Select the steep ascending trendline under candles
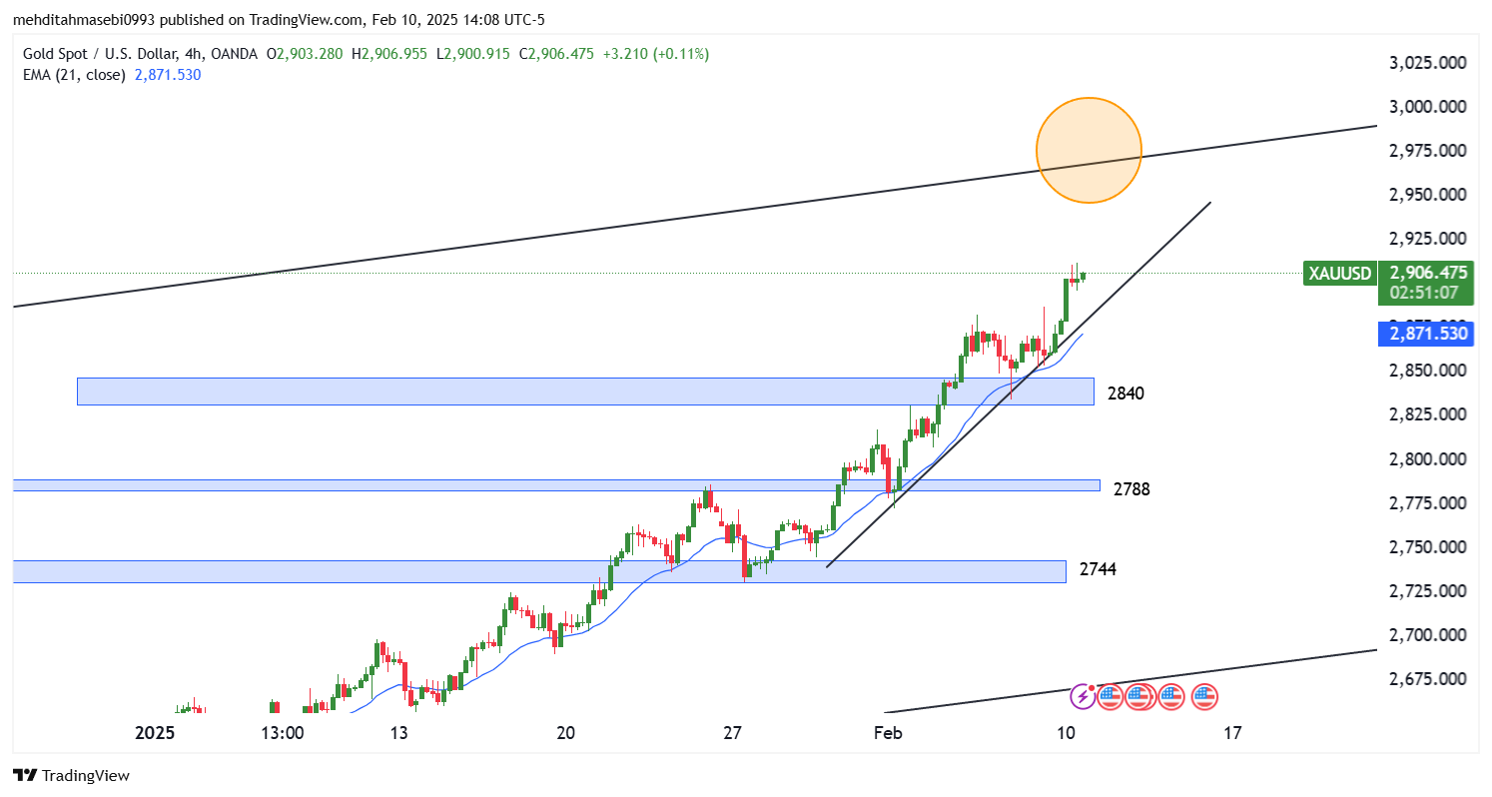This screenshot has width=1492, height=797. (x=1019, y=385)
